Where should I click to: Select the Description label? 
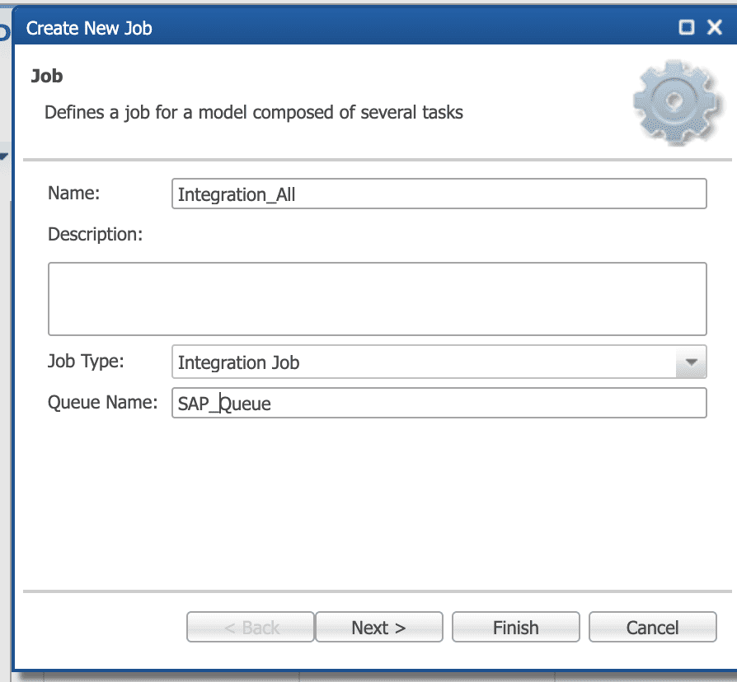(x=95, y=234)
